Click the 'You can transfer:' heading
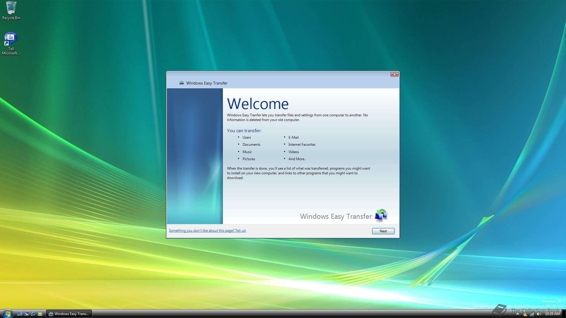Screen dimensions: 566x318 pos(244,130)
